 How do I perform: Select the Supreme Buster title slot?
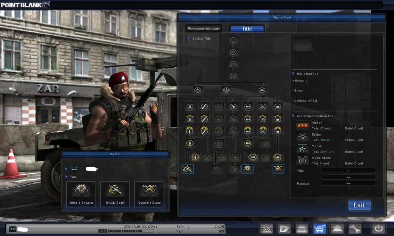(x=149, y=194)
